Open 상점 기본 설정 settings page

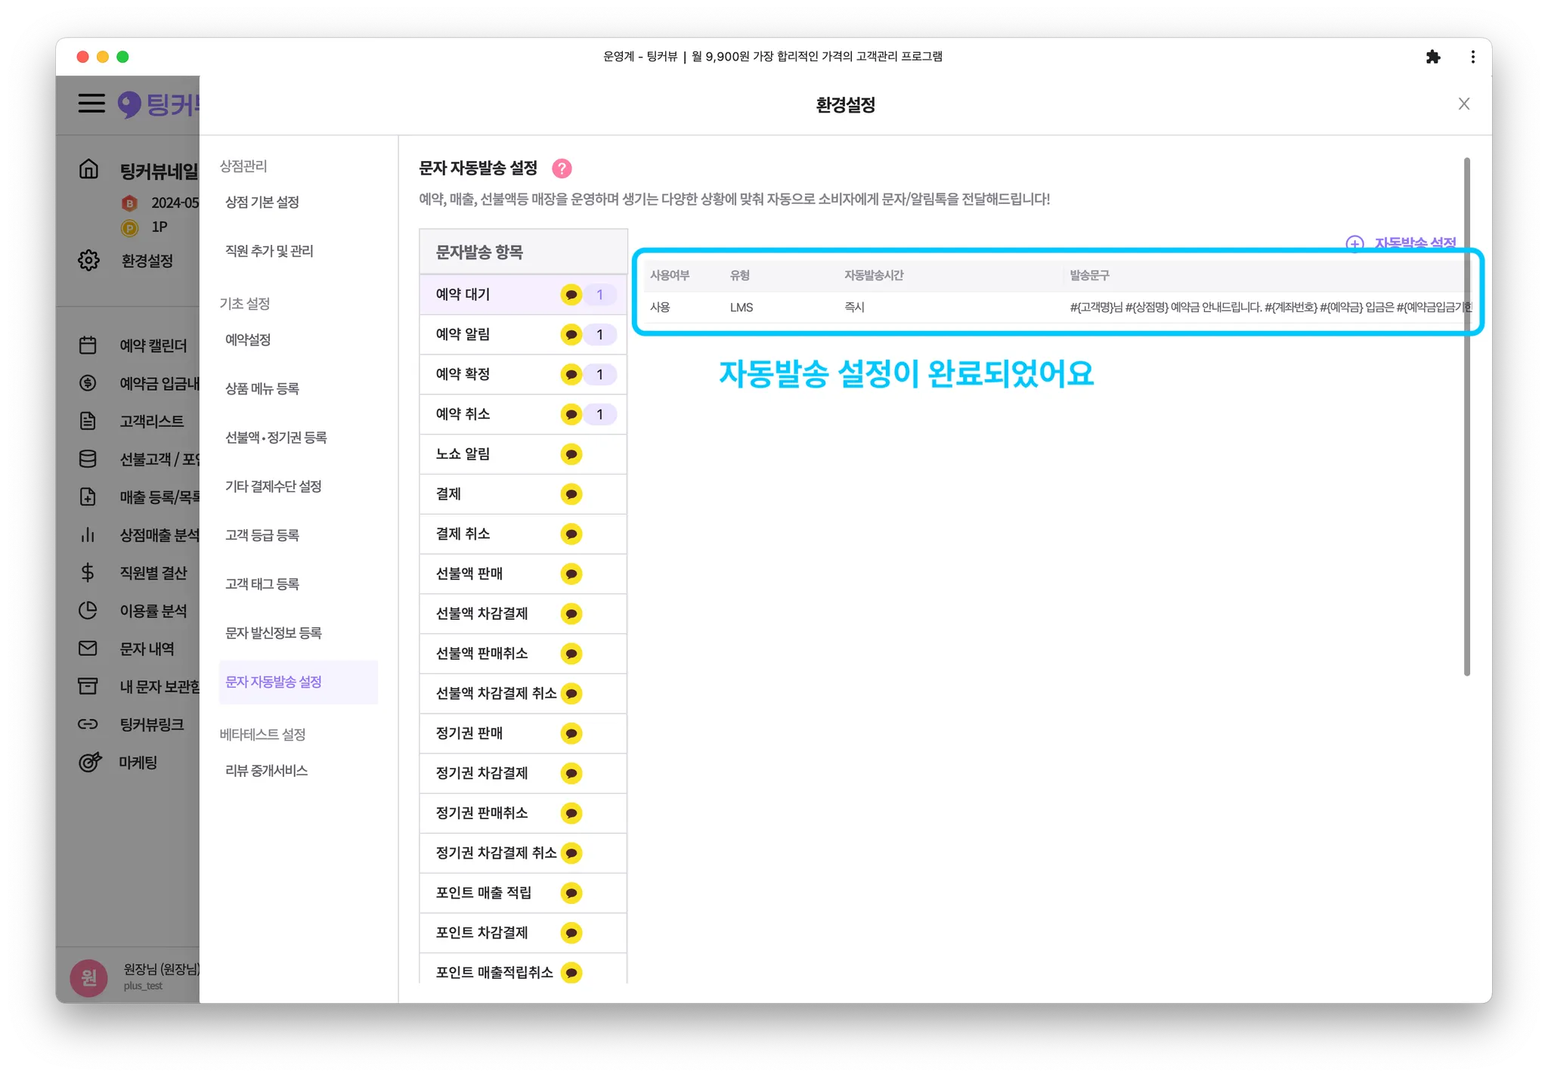point(262,203)
